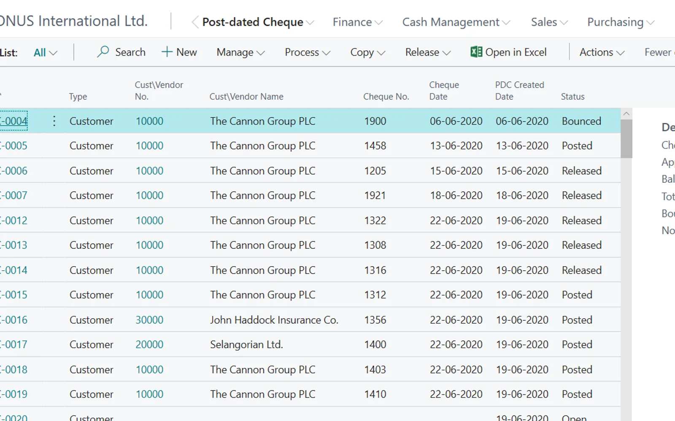Open the Release action menu
Screen dimensions: 675x421
coord(428,52)
